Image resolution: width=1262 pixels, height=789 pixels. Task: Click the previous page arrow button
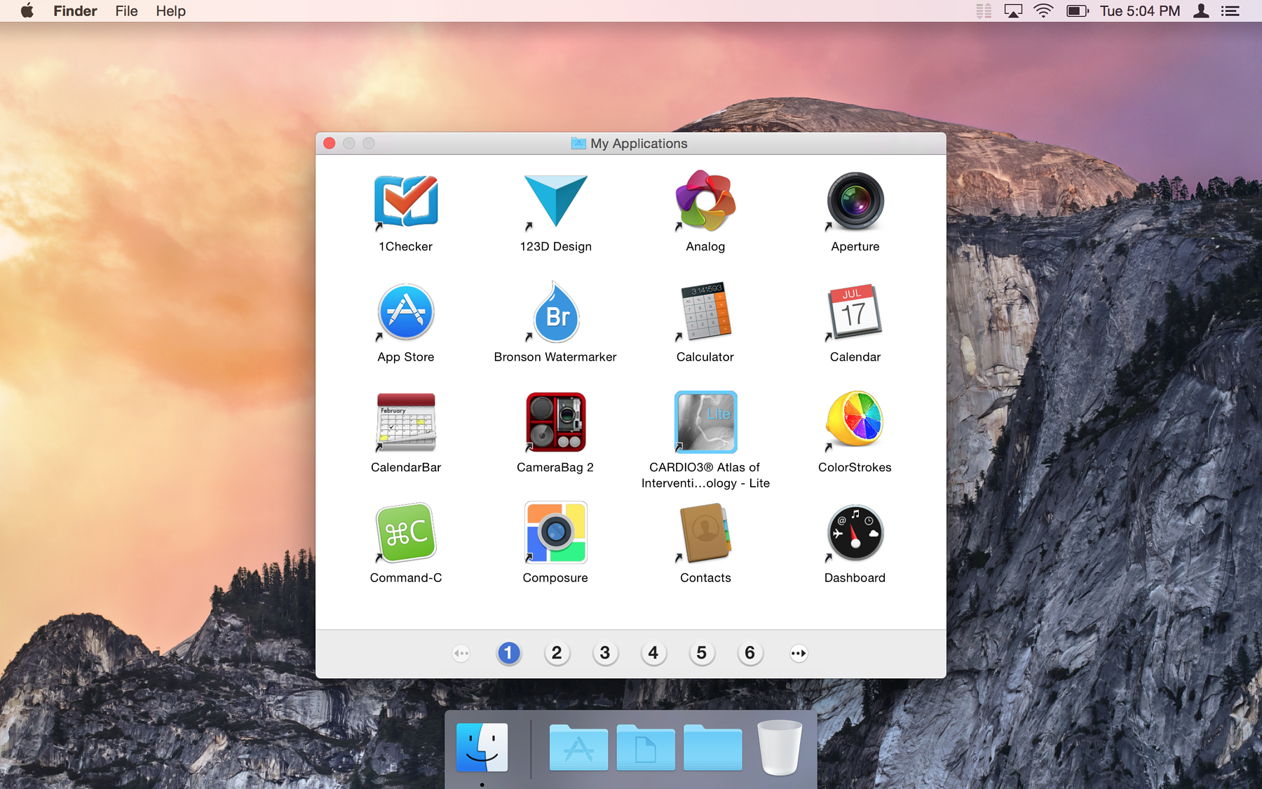tap(461, 653)
